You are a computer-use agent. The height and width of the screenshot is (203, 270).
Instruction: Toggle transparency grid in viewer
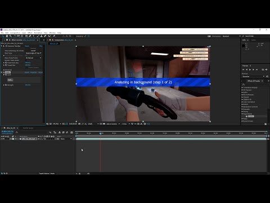[104, 124]
